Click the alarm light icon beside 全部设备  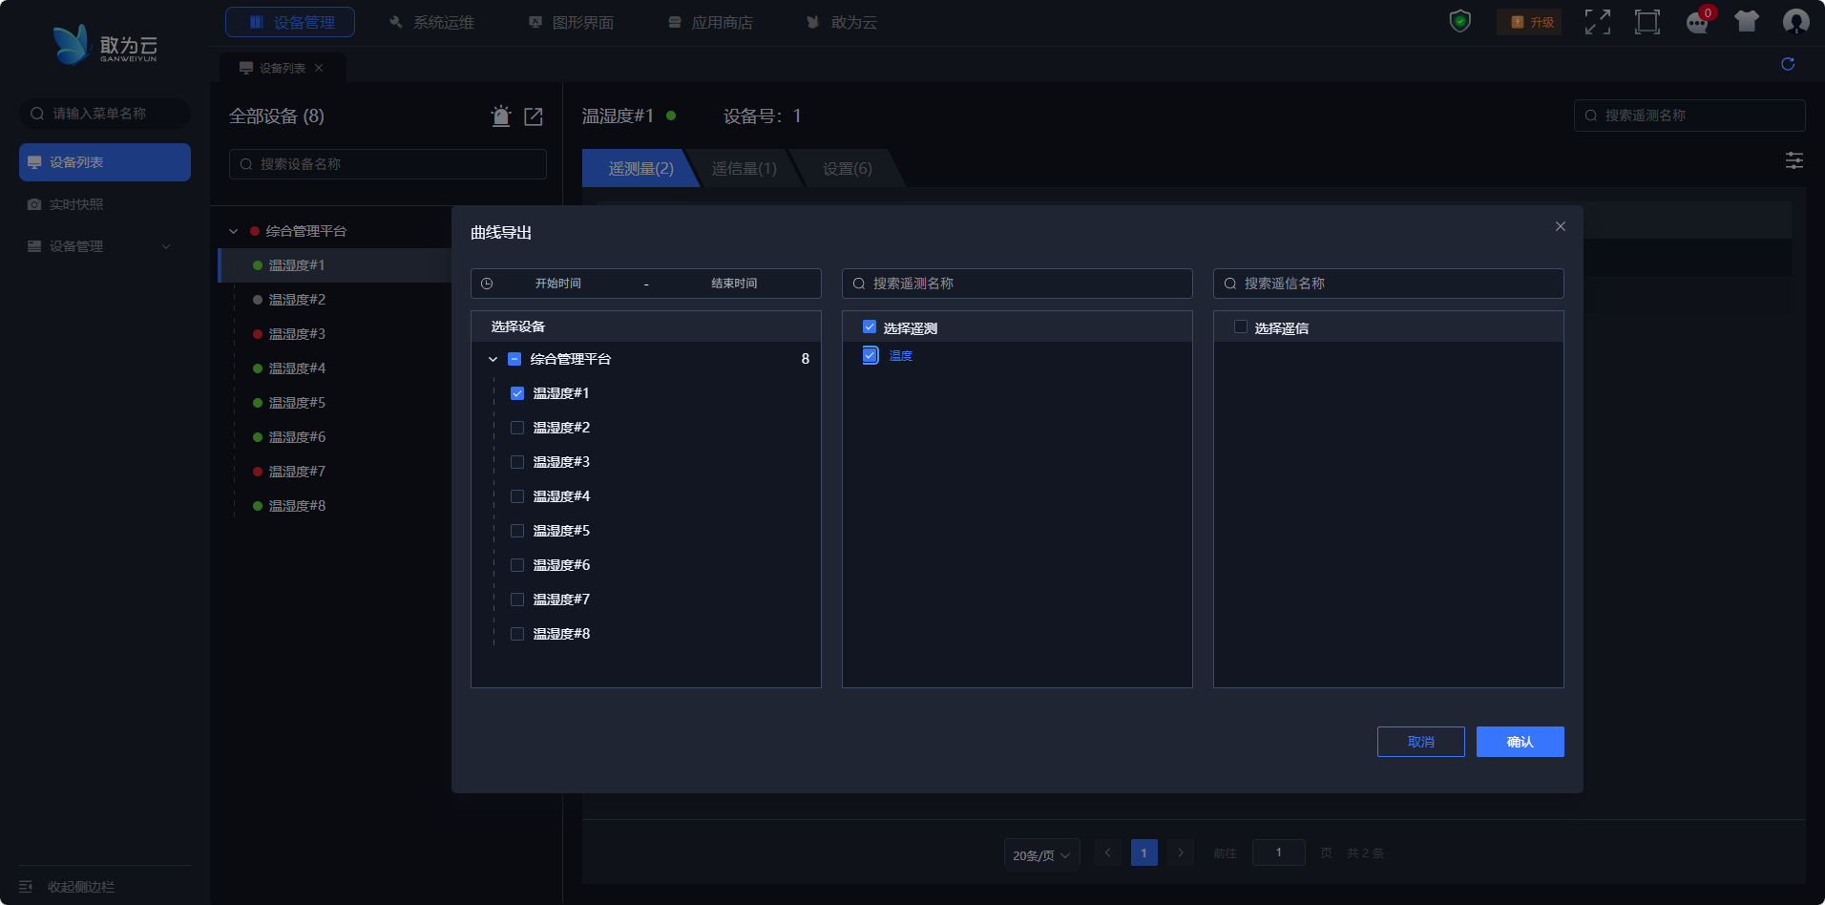coord(501,116)
